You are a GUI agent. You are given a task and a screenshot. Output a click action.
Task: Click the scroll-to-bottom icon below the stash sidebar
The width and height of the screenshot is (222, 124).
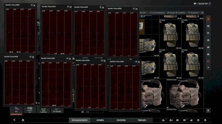[x=208, y=110]
